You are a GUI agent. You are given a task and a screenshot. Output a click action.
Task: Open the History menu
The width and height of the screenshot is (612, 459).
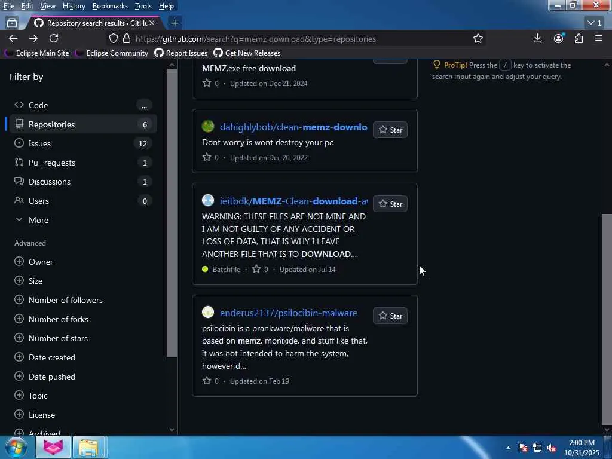pyautogui.click(x=74, y=6)
